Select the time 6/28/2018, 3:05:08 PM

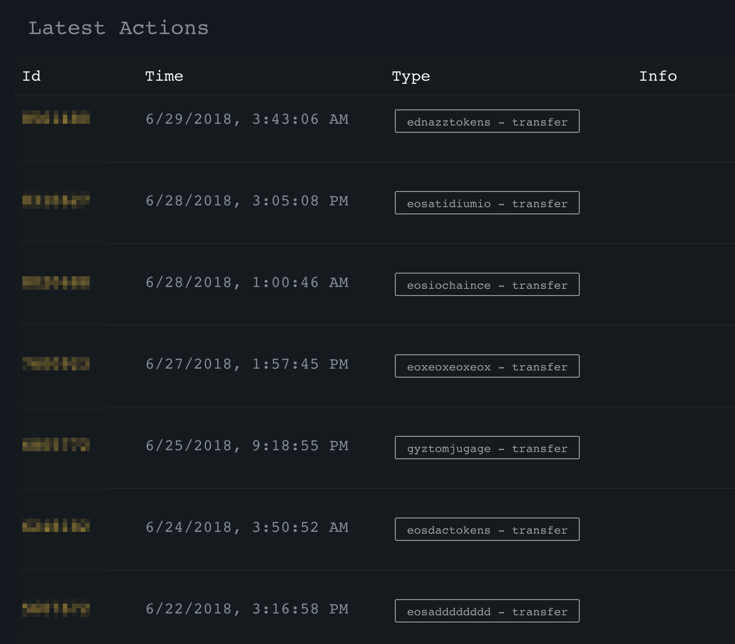[247, 201]
